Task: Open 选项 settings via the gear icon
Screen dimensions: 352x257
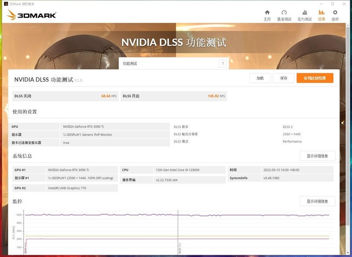Action: point(334,12)
